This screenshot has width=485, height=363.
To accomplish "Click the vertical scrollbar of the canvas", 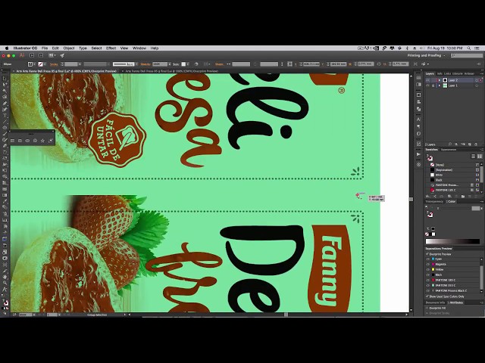I will (411, 194).
